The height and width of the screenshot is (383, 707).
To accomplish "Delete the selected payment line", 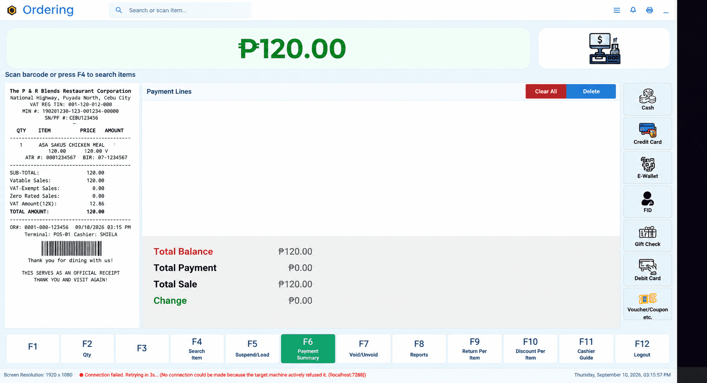I will coord(591,91).
